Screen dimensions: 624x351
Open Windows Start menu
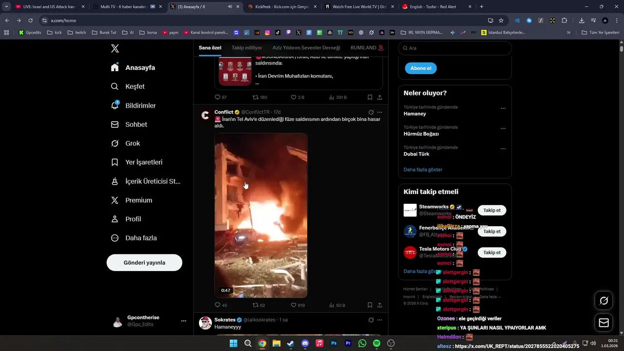[234, 343]
